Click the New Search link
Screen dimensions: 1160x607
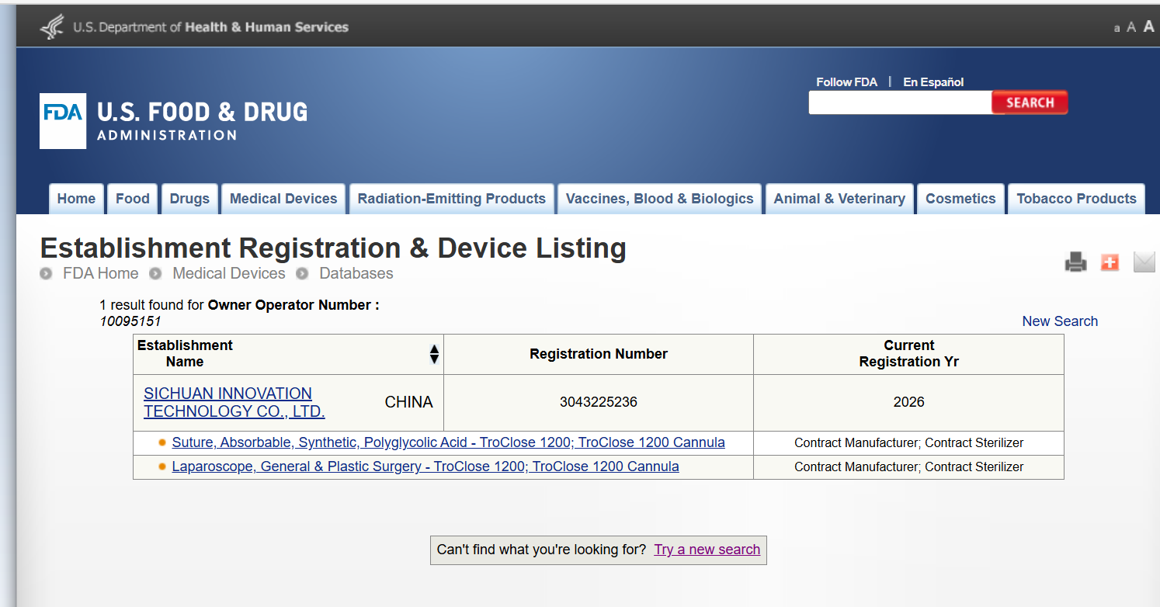tap(1060, 321)
